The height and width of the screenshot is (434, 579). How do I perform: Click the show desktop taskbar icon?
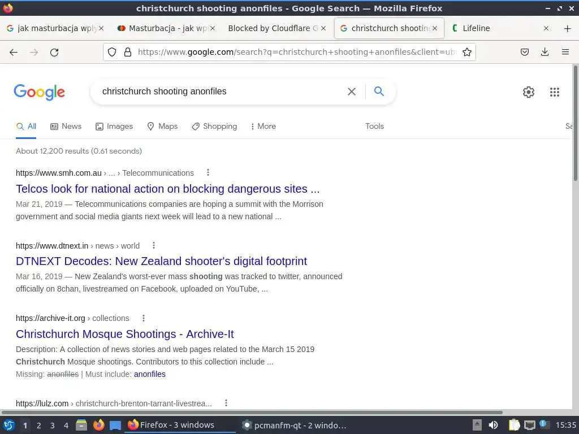click(x=115, y=425)
